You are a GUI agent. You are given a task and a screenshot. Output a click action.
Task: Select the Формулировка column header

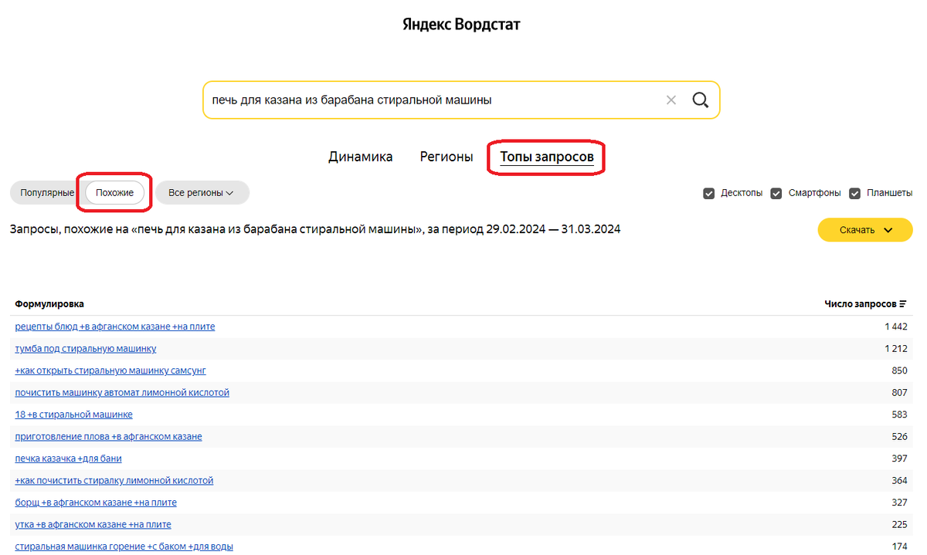(x=49, y=304)
